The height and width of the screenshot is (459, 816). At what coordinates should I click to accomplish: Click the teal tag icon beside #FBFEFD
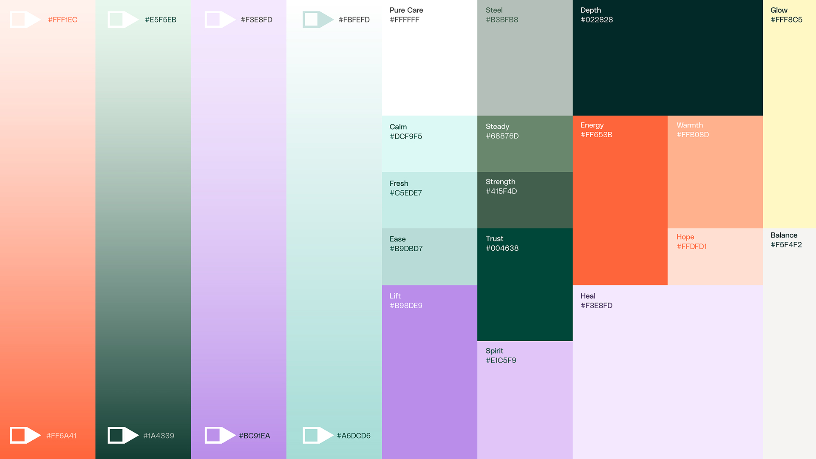coord(317,20)
